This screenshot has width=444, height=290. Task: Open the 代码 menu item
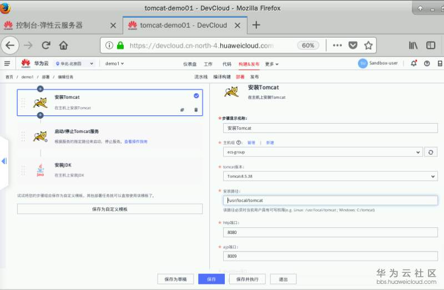[x=227, y=64]
